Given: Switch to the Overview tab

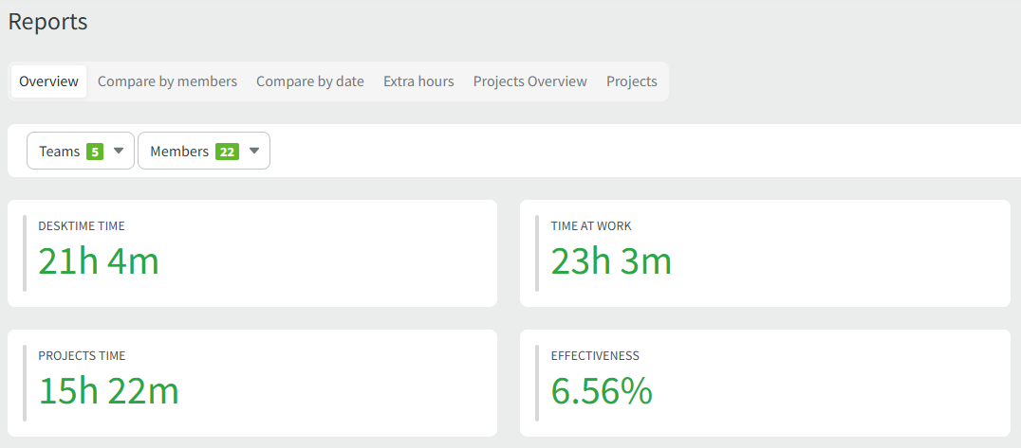Looking at the screenshot, I should (x=48, y=81).
